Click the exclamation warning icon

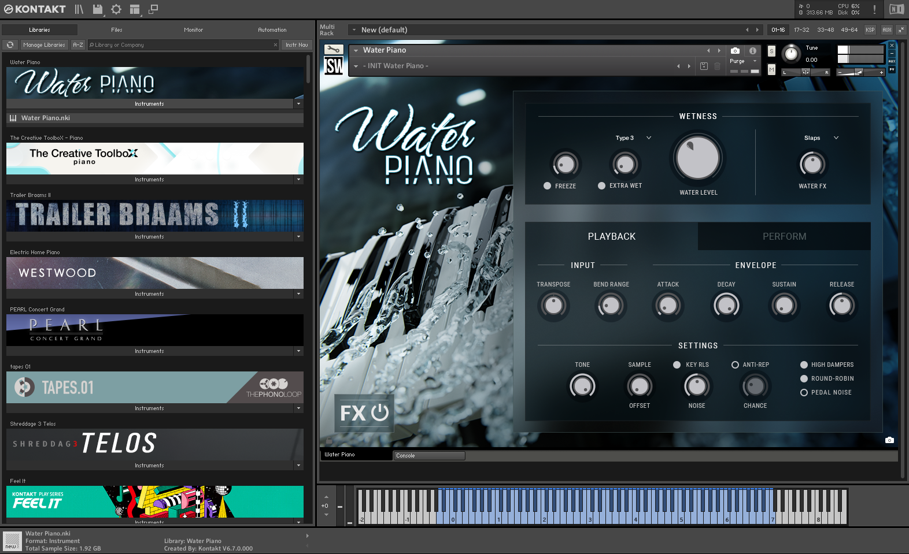874,9
